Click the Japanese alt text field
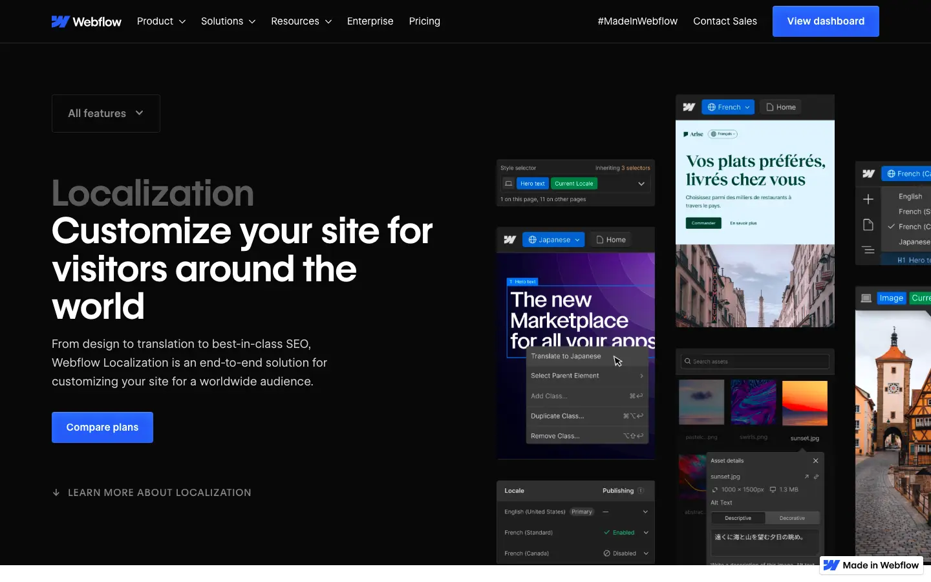The height and width of the screenshot is (582, 931). tap(765, 543)
